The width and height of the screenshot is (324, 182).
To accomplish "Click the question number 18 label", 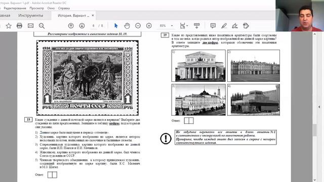I will click(28, 119).
